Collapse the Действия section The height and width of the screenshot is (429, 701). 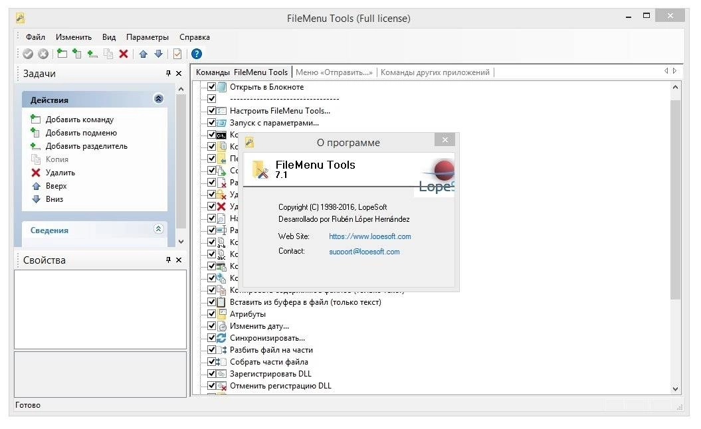tap(158, 99)
